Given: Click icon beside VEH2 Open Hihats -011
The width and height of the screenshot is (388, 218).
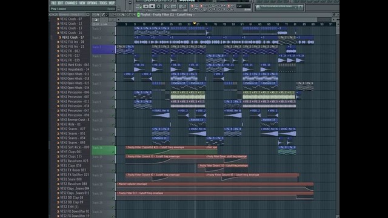Looking at the screenshot, I should [58, 74].
